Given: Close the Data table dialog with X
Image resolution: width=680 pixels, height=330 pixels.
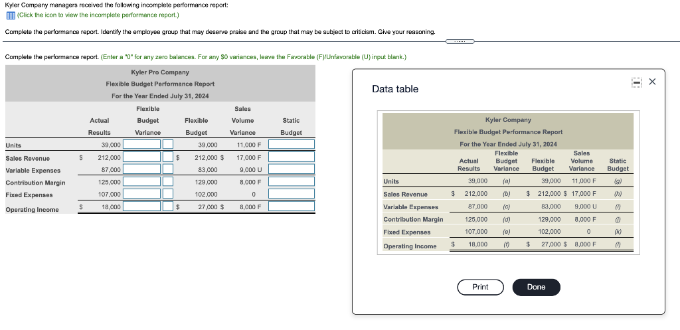Looking at the screenshot, I should click(x=652, y=82).
